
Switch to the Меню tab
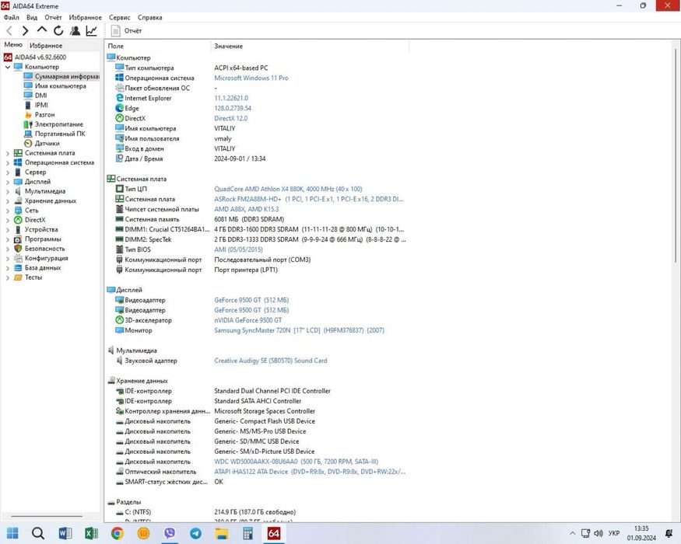click(x=13, y=44)
